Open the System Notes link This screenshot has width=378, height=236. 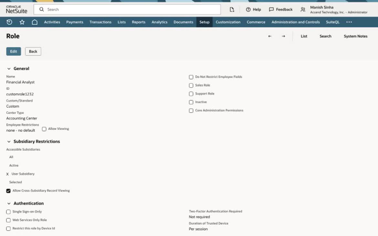pos(355,36)
